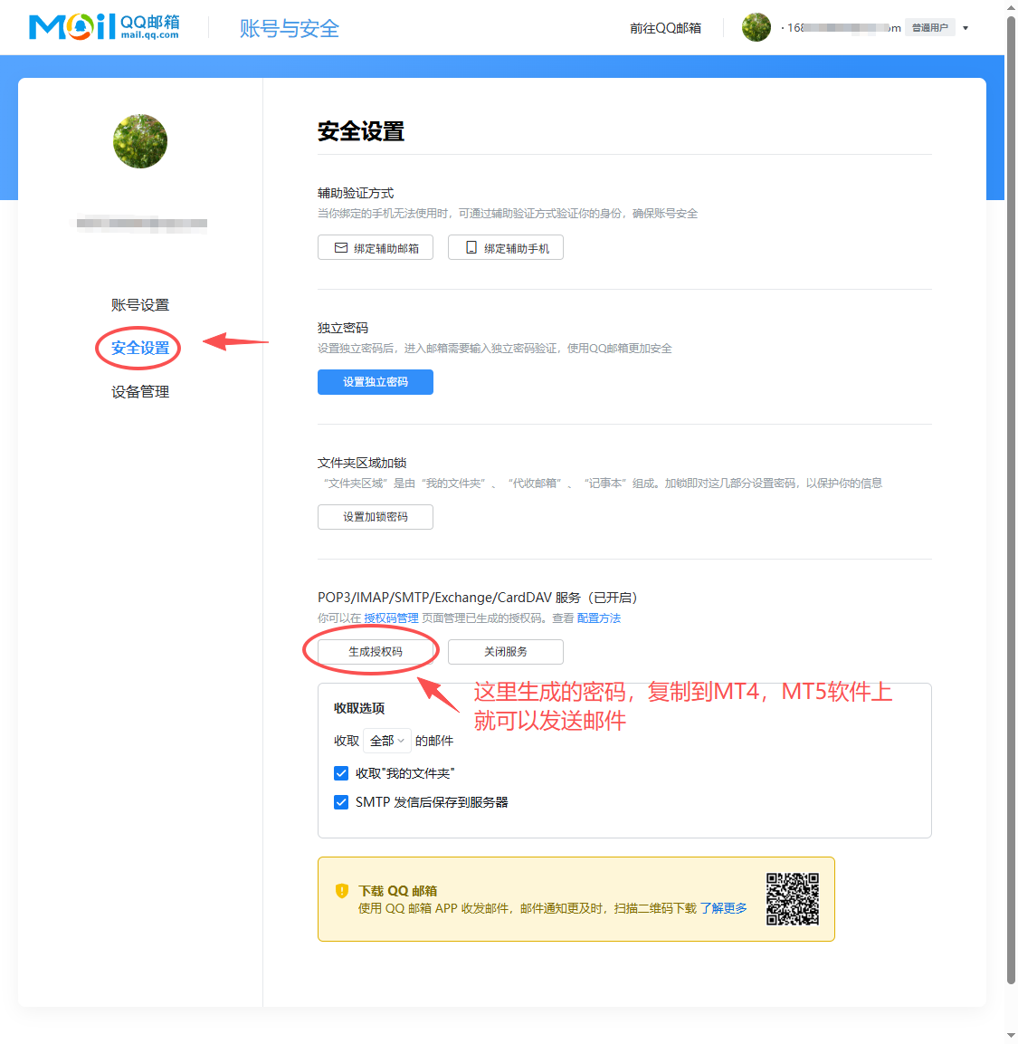The height and width of the screenshot is (1044, 1018).
Task: Click the yellow shield icon in download banner
Action: coord(342,891)
